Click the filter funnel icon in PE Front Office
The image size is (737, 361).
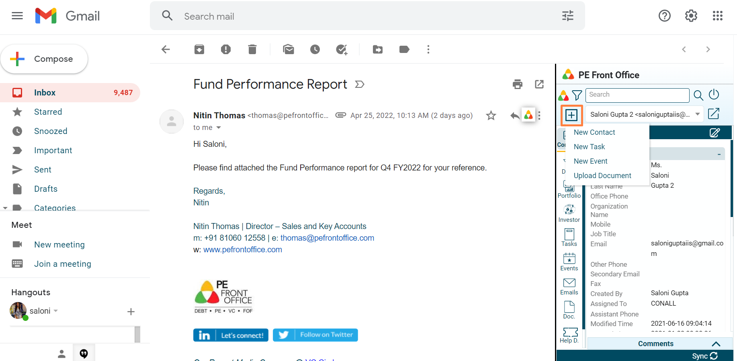[x=577, y=95]
